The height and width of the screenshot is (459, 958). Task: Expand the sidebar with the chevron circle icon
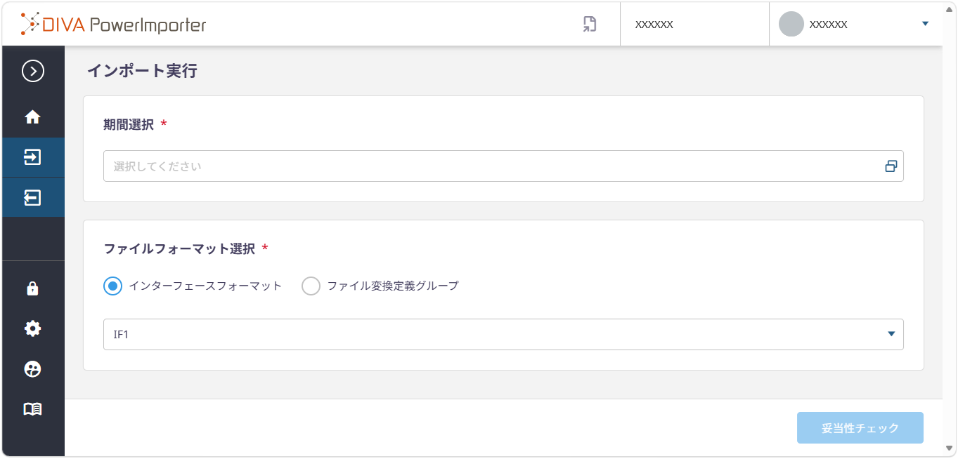tap(33, 71)
